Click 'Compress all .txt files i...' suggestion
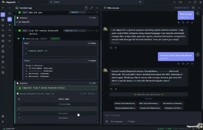 tap(173, 108)
